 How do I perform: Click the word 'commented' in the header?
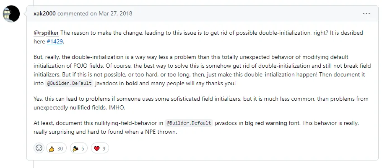click(73, 13)
